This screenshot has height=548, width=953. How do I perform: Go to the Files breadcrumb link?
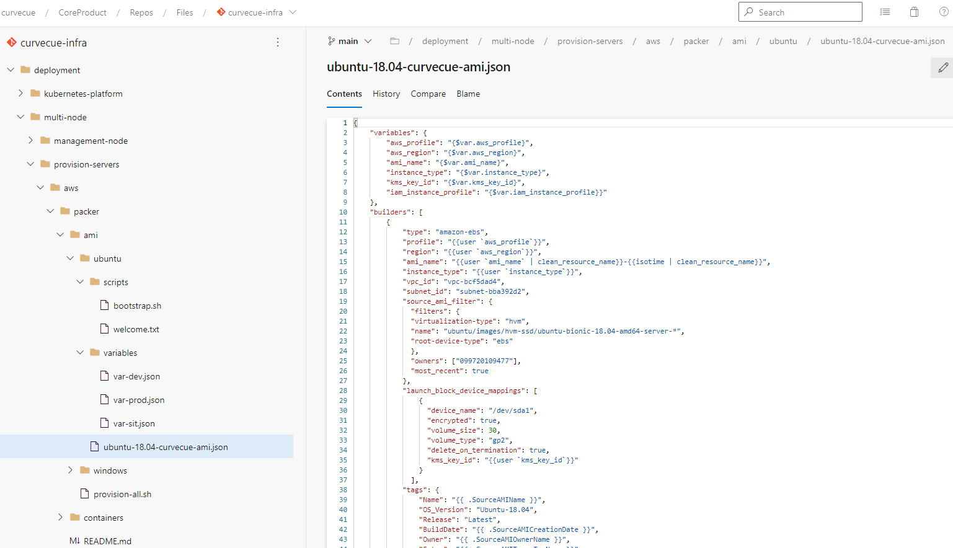185,12
